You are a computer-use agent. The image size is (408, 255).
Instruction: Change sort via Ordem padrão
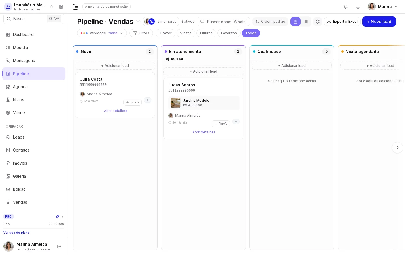(x=270, y=22)
